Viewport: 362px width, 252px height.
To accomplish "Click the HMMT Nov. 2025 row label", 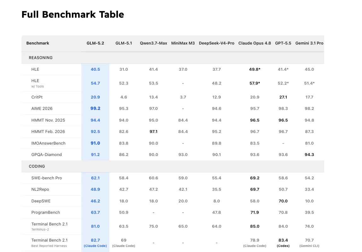I will click(x=48, y=120).
